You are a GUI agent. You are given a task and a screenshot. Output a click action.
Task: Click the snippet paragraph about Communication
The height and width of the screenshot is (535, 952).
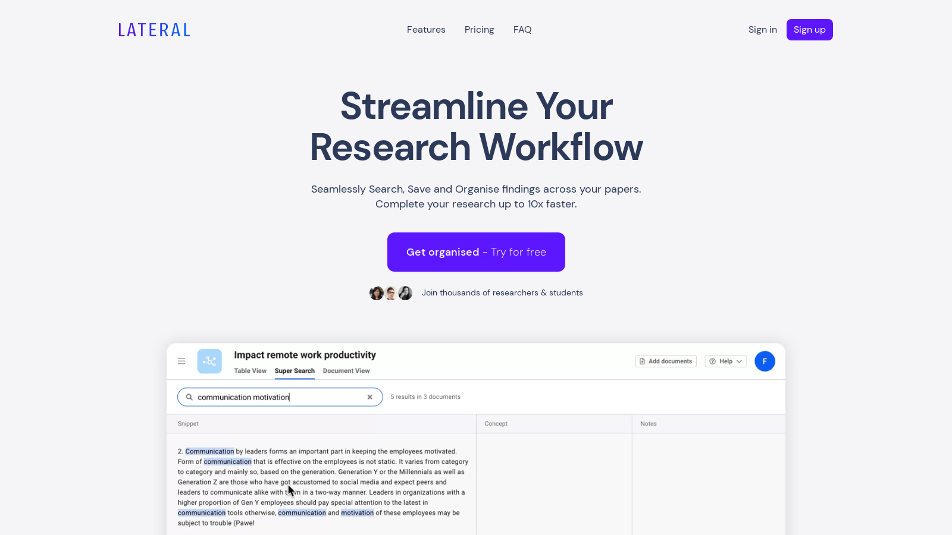(x=323, y=487)
